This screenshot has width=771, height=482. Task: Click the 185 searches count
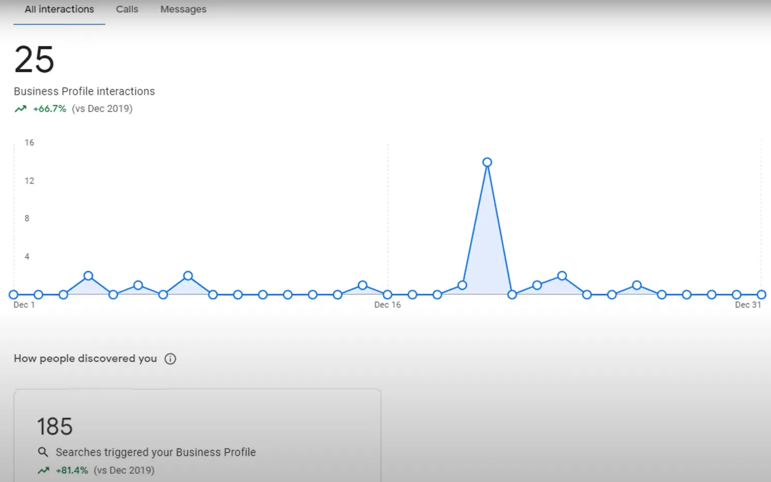click(x=55, y=427)
